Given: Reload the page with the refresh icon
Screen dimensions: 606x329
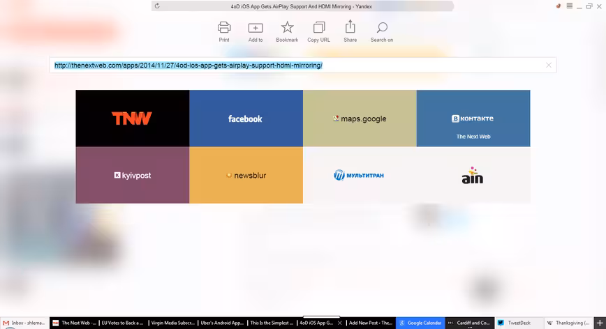Looking at the screenshot, I should [157, 6].
